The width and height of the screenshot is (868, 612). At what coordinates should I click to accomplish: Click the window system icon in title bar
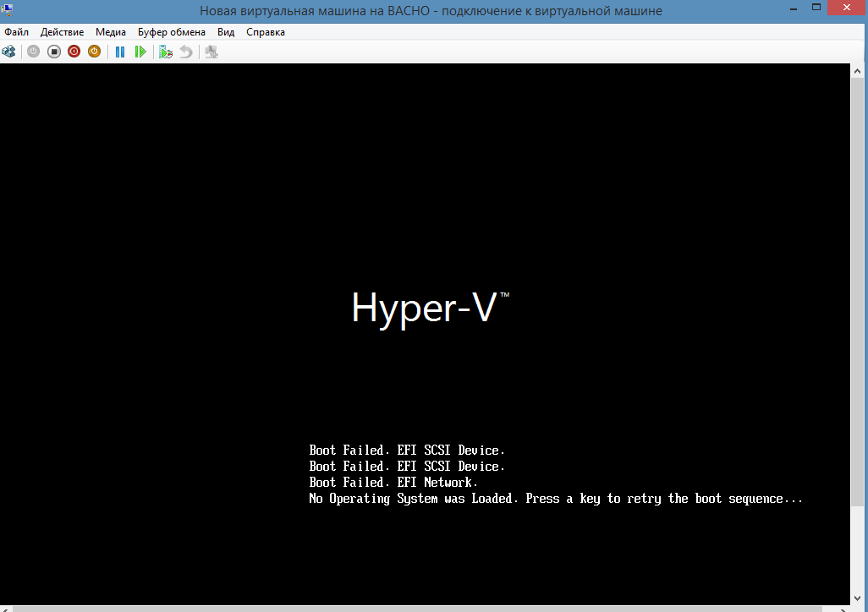8,9
